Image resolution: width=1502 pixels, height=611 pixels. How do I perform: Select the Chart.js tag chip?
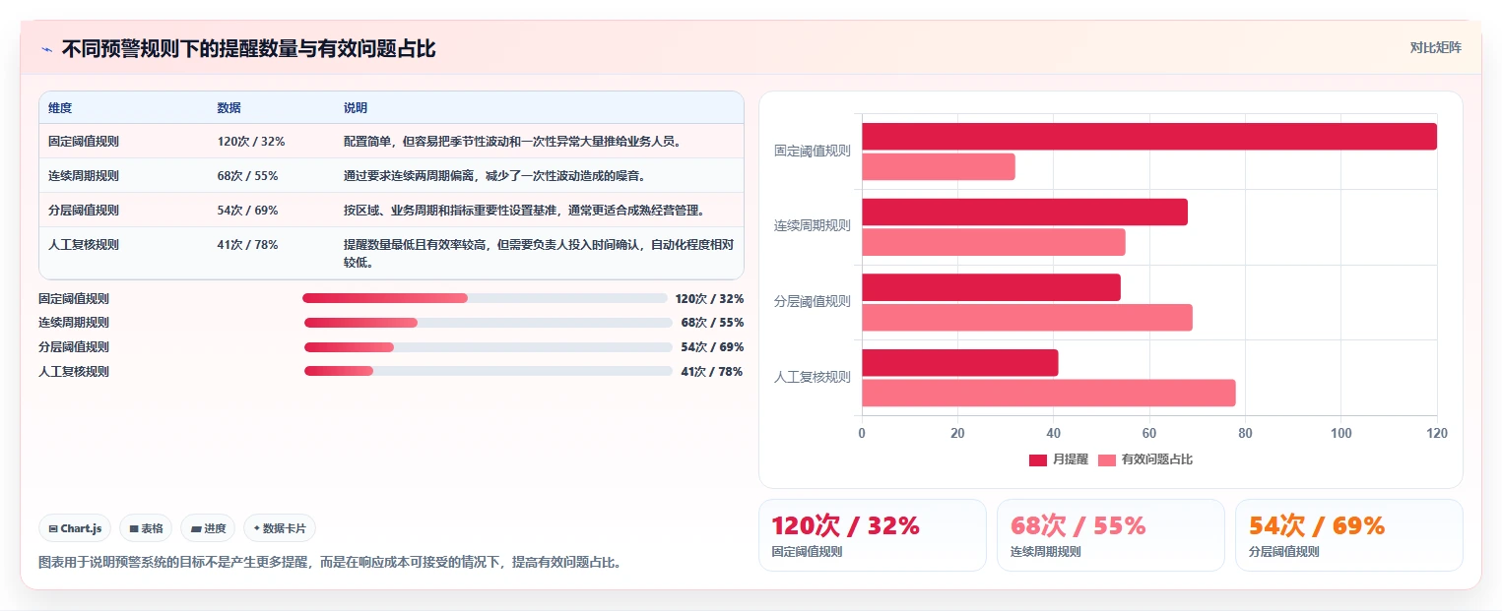click(76, 528)
